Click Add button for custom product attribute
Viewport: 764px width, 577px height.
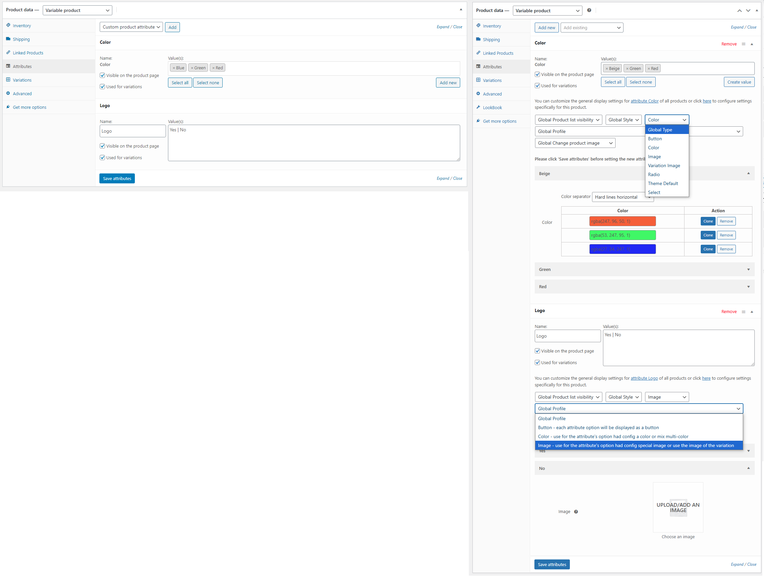tap(173, 27)
